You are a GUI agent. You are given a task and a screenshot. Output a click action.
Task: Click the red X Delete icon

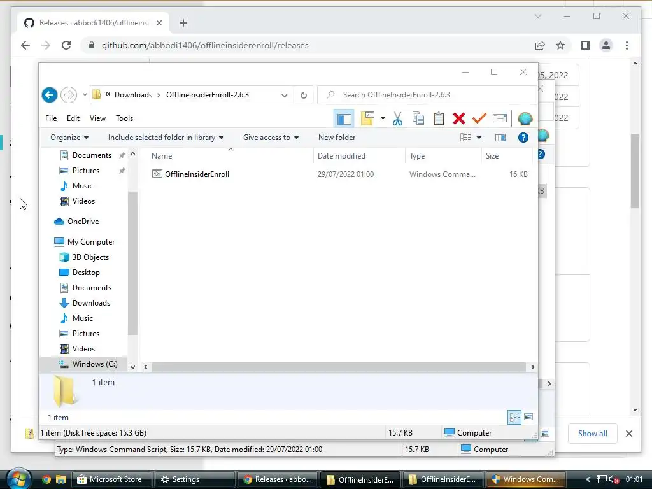pyautogui.click(x=459, y=119)
